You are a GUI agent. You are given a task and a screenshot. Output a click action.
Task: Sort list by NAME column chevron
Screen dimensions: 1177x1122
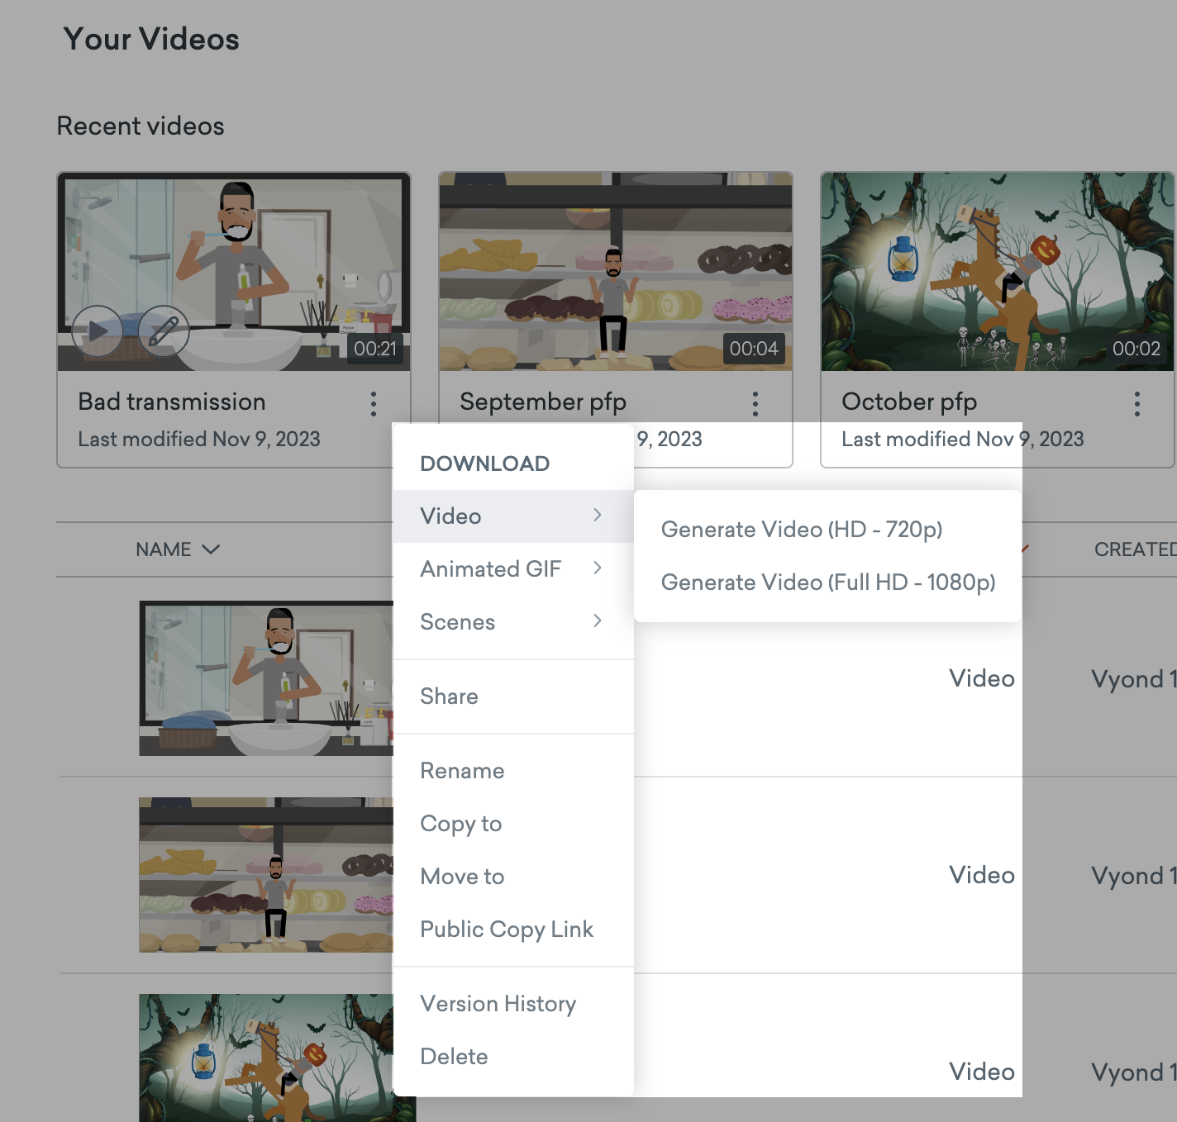click(x=211, y=549)
